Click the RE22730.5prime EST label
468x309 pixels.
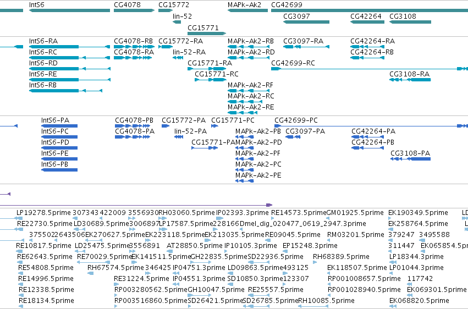(x=45, y=224)
